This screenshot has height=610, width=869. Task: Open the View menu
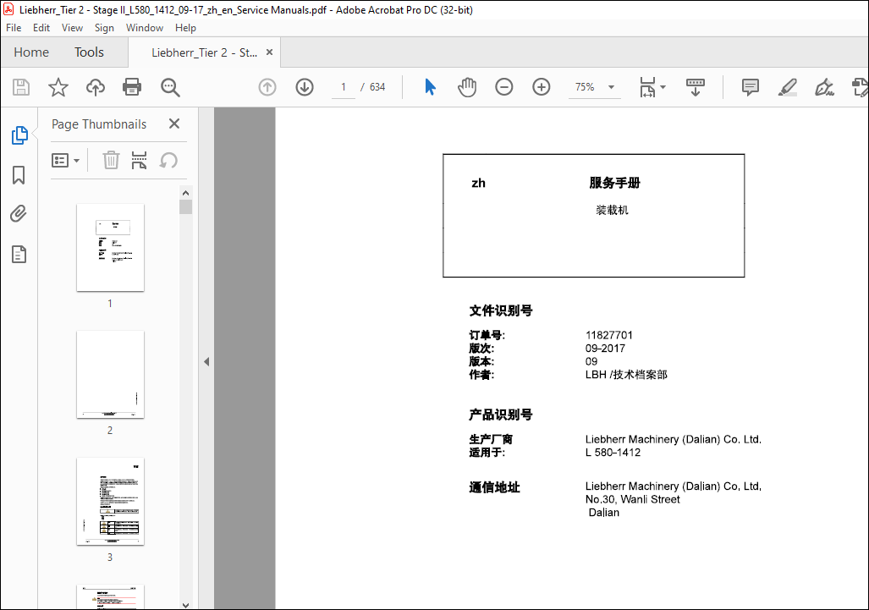(72, 28)
